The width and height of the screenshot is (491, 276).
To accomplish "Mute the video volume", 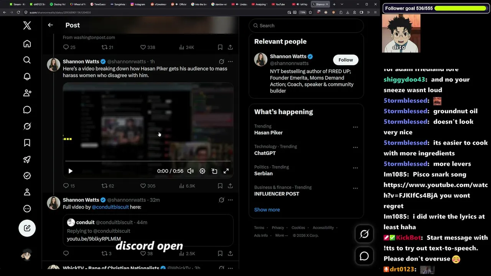I will click(190, 171).
